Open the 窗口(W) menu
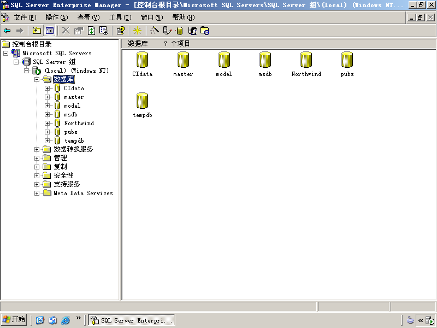This screenshot has width=437, height=328. [x=152, y=17]
